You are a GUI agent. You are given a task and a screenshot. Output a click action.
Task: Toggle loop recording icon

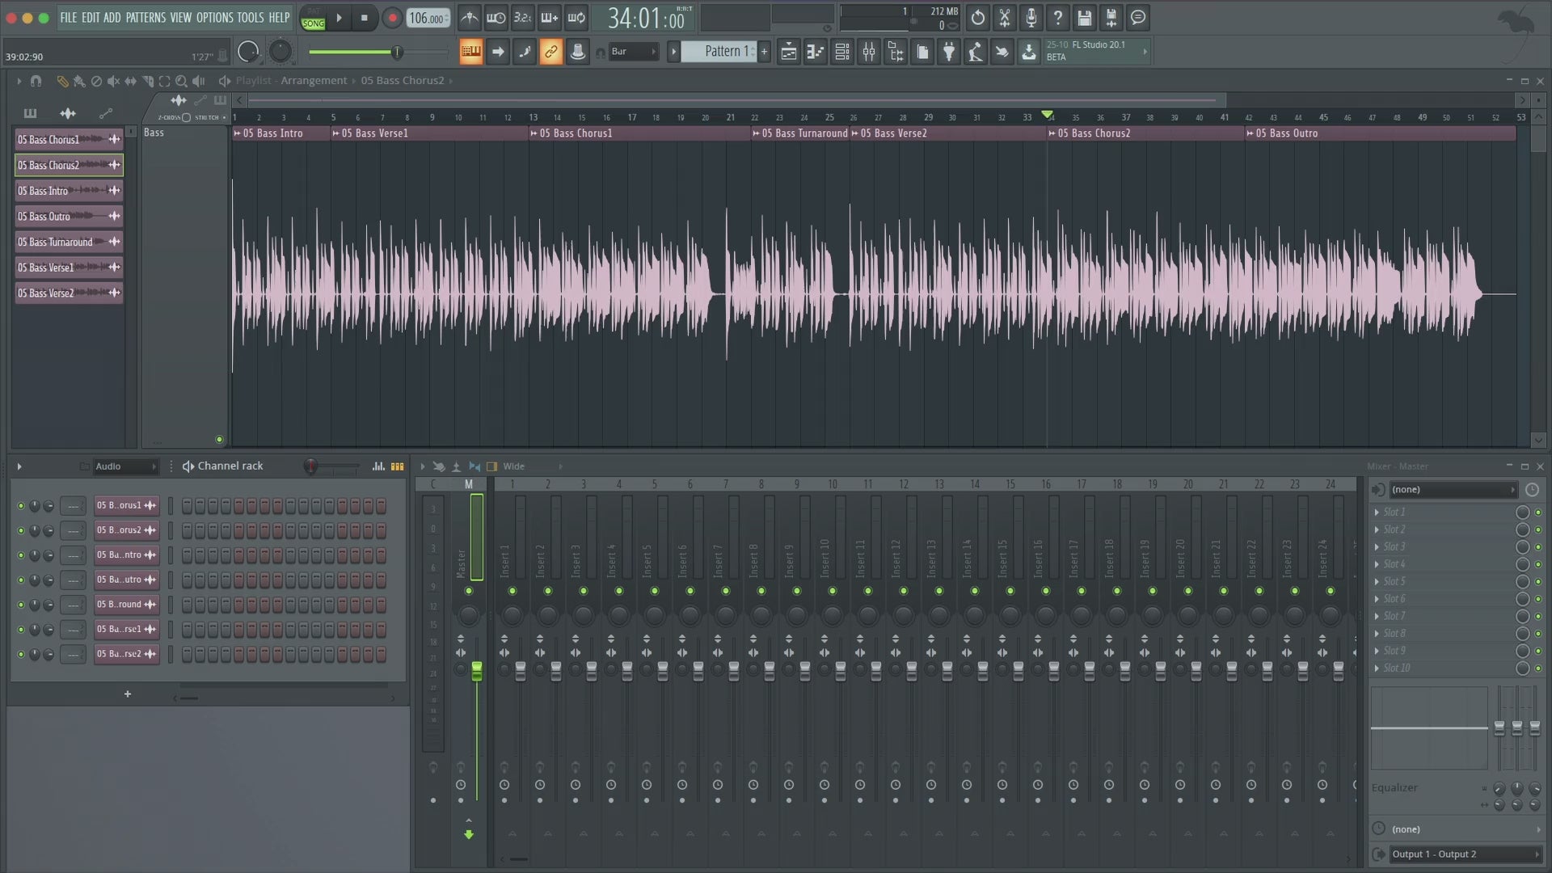pos(576,18)
